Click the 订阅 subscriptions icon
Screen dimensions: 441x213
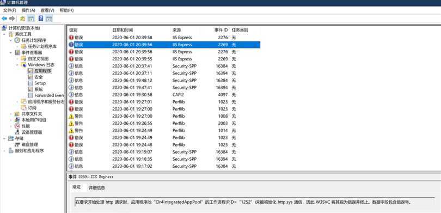tap(23, 108)
